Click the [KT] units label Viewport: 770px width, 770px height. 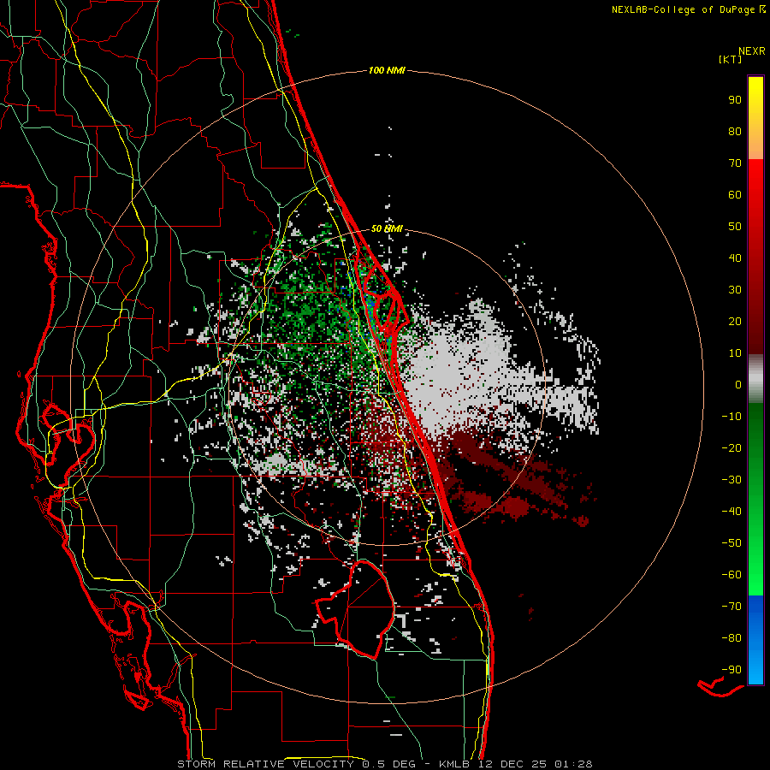coord(731,59)
